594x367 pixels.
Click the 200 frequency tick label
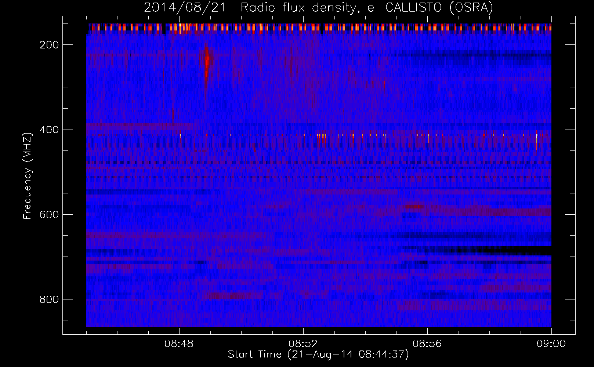point(49,45)
